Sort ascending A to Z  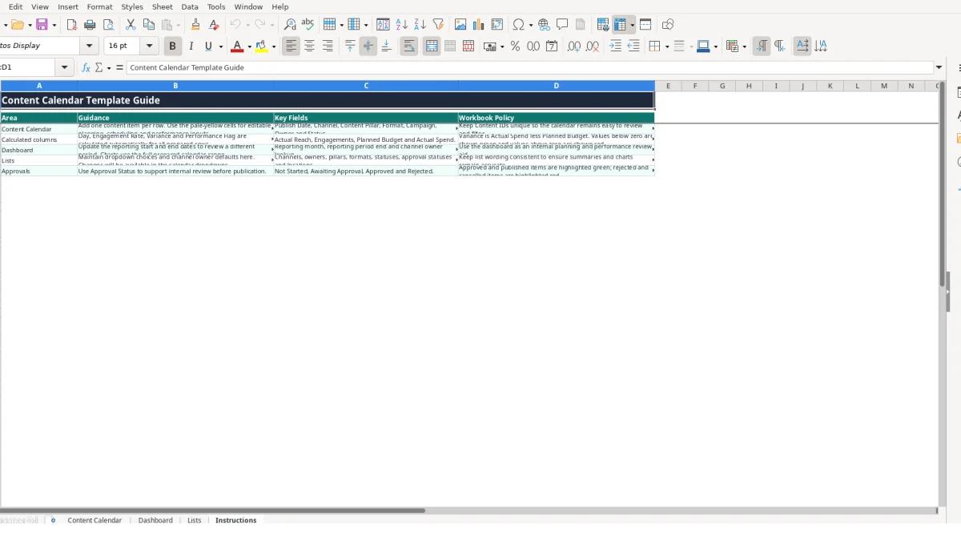point(402,25)
